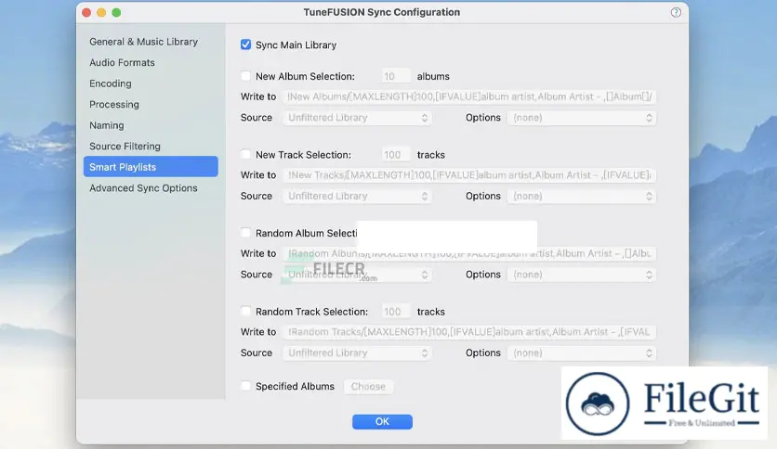Screen dimensions: 777x449
Task: Click the New Album count field
Action: [x=395, y=76]
